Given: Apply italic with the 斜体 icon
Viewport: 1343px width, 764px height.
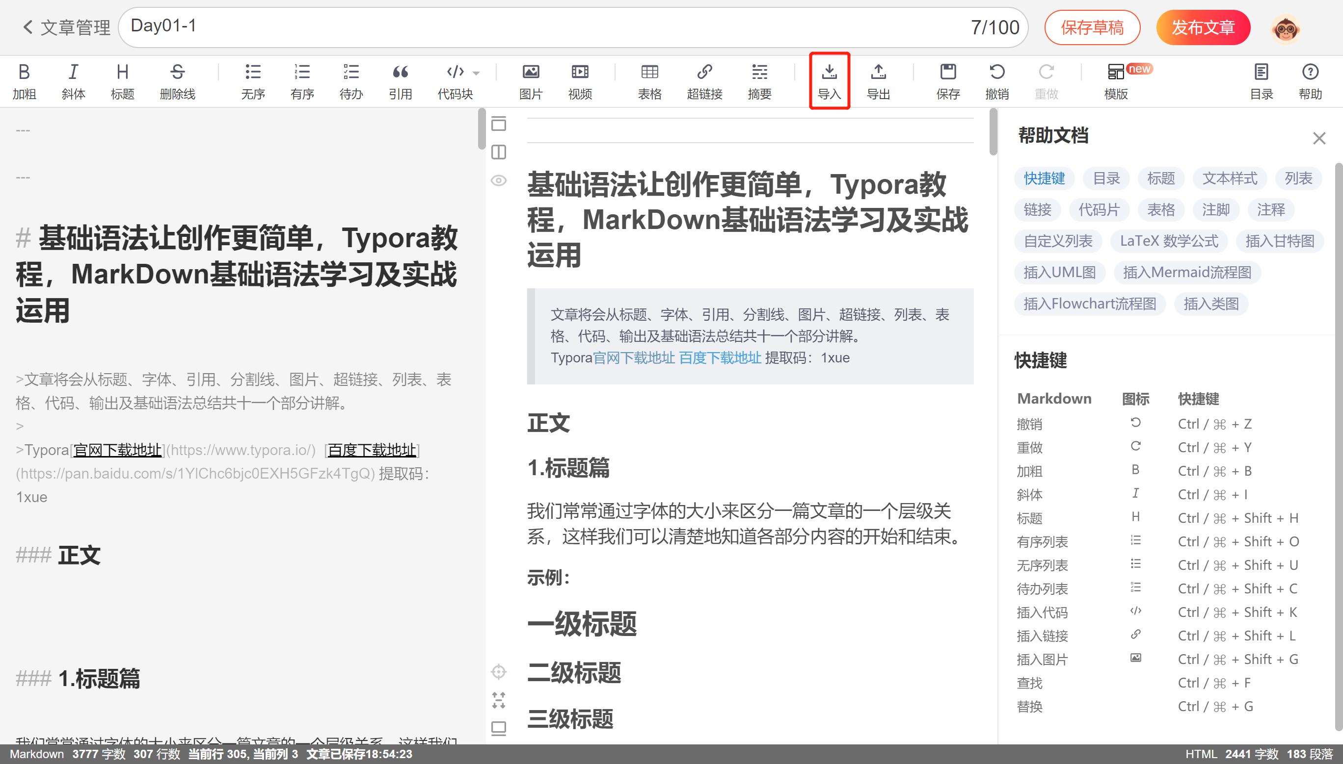Looking at the screenshot, I should [73, 73].
